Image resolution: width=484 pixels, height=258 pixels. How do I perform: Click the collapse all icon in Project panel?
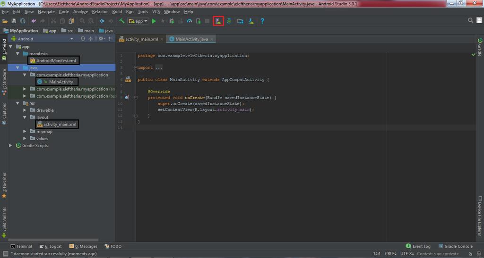[x=90, y=39]
